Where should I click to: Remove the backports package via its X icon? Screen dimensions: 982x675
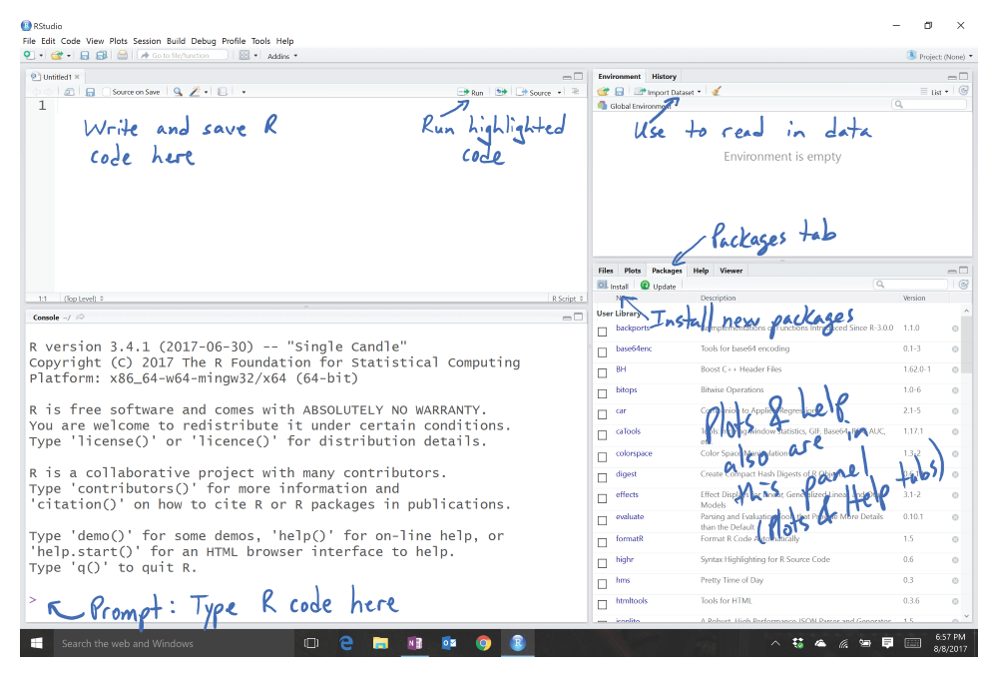tap(955, 328)
